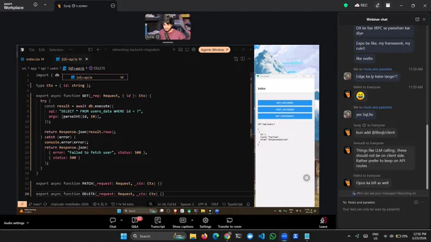This screenshot has height=242, width=431.
Task: Click the REC recording indicator
Action: [361, 5]
